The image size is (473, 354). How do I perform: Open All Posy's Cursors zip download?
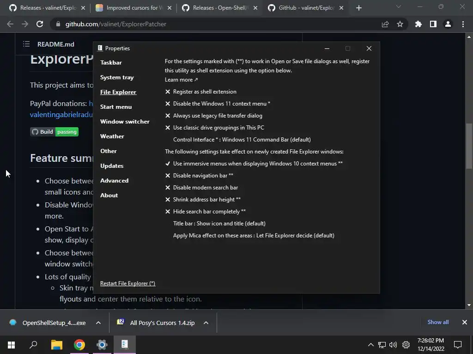click(156, 323)
